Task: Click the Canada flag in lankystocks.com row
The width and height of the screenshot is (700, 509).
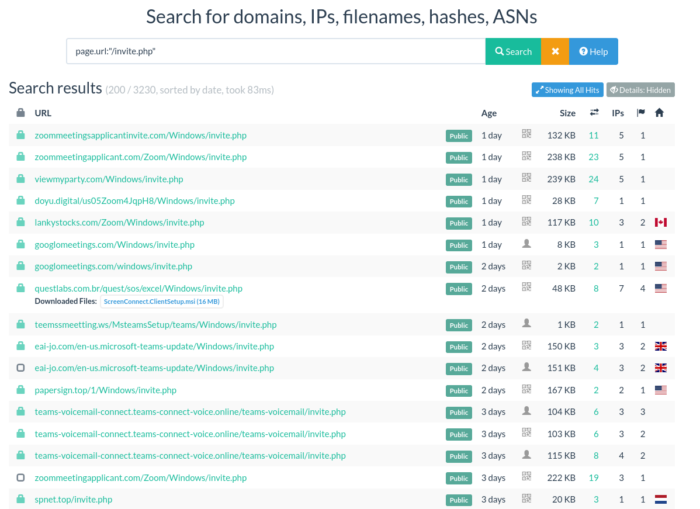Action: (x=660, y=223)
